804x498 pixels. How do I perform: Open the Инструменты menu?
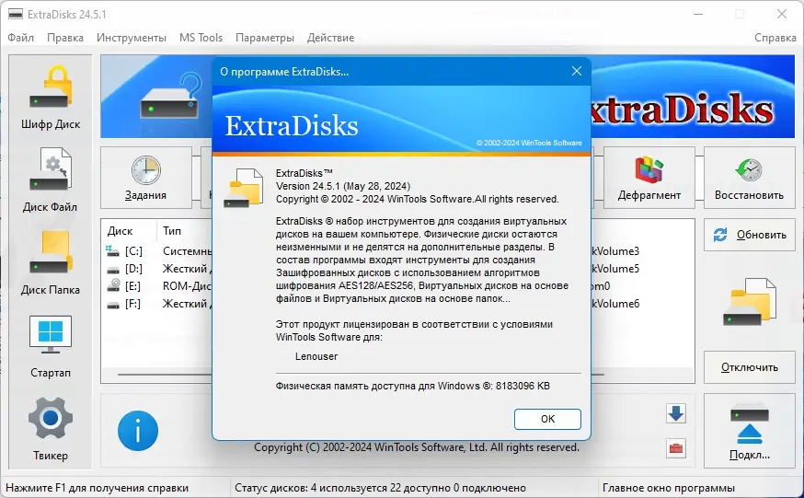point(132,38)
